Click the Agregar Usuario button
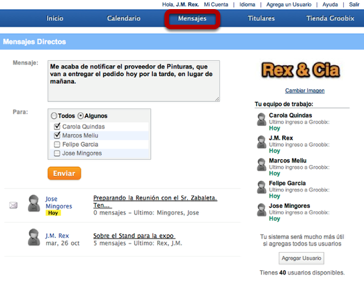Viewport: 364px width, 291px height. 302,258
